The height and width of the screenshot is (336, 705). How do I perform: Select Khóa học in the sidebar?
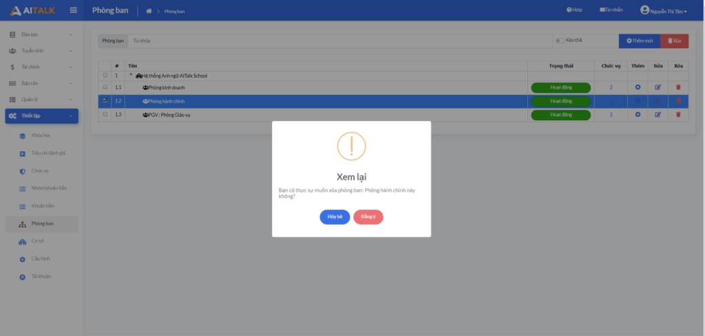(x=41, y=136)
